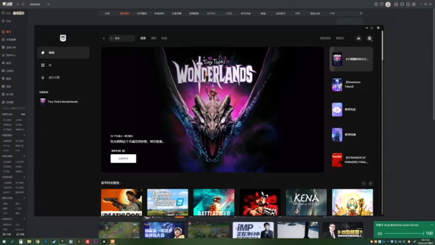Open the history clock item in Huya sidebar
The height and width of the screenshot is (245, 435).
(x=7, y=21)
